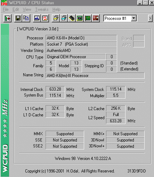154x177 pixels.
Task: Click the L1 I-Cache 32 K value
Action: click(x=55, y=108)
